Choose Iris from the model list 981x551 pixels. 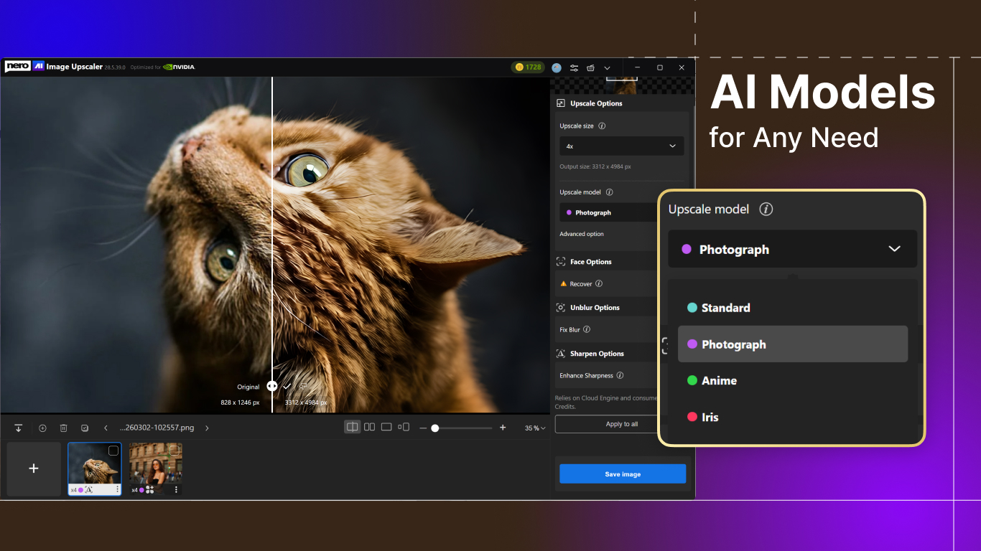793,417
